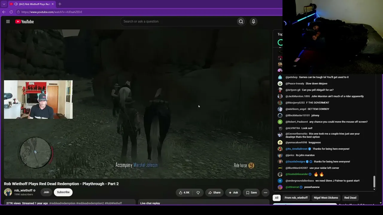This screenshot has height=215, width=383.
Task: Start voice search with the microphone
Action: pos(253,21)
